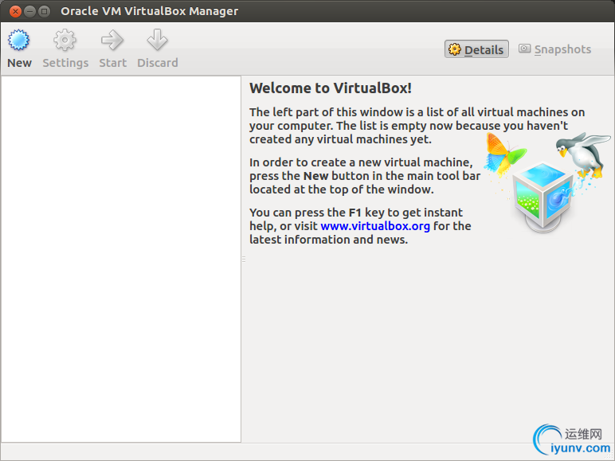Click the Welcome to VirtualBox! heading
615x461 pixels.
click(331, 88)
